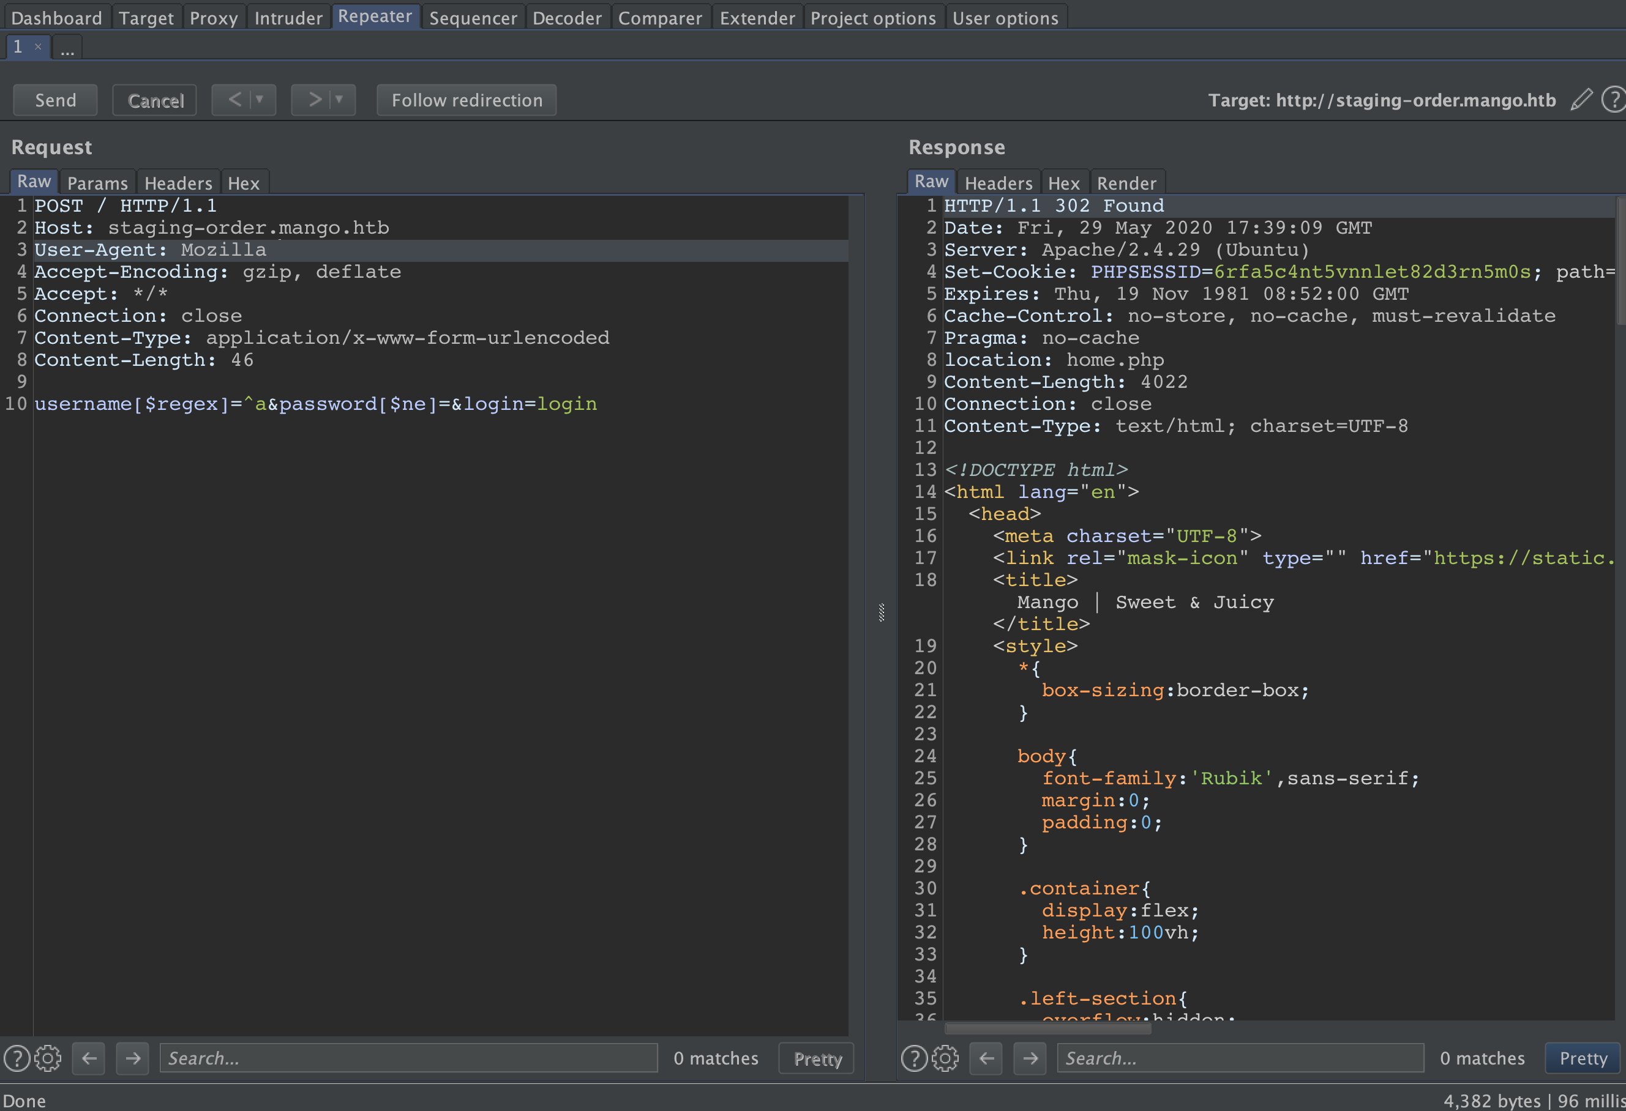Open the Sequencer tab
The image size is (1626, 1111).
click(x=473, y=18)
